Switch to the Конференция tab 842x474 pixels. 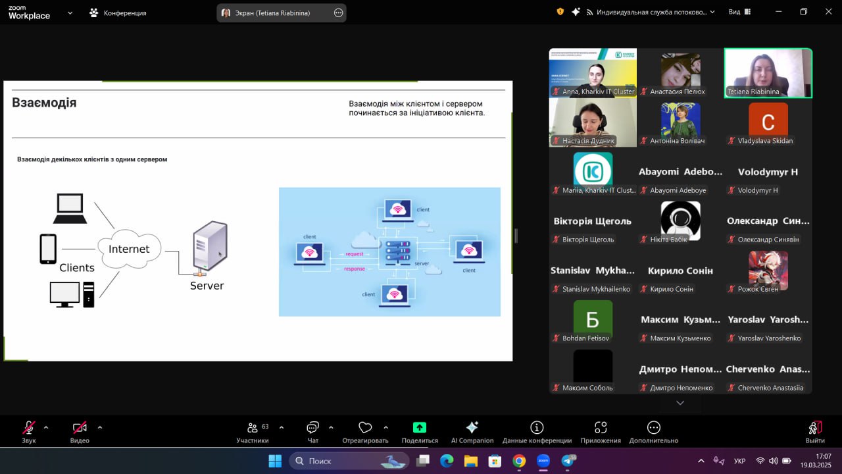118,13
